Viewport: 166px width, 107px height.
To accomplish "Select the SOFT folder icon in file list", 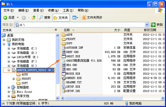I will pos(64,43).
